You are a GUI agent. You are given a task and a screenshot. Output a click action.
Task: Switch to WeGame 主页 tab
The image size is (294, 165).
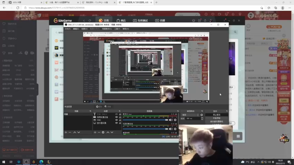104,21
